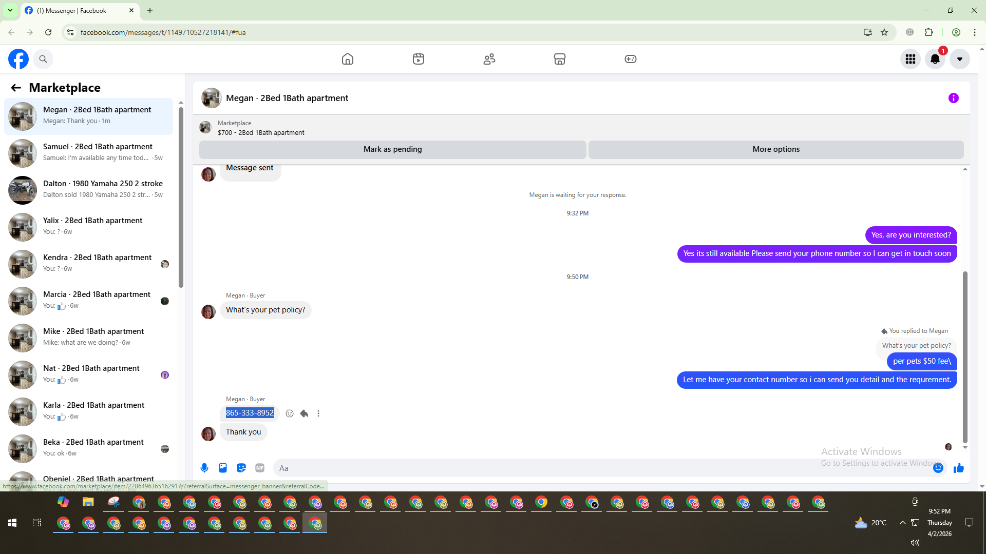986x554 pixels.
Task: Click Megan's avatar in the chat header
Action: pos(211,98)
